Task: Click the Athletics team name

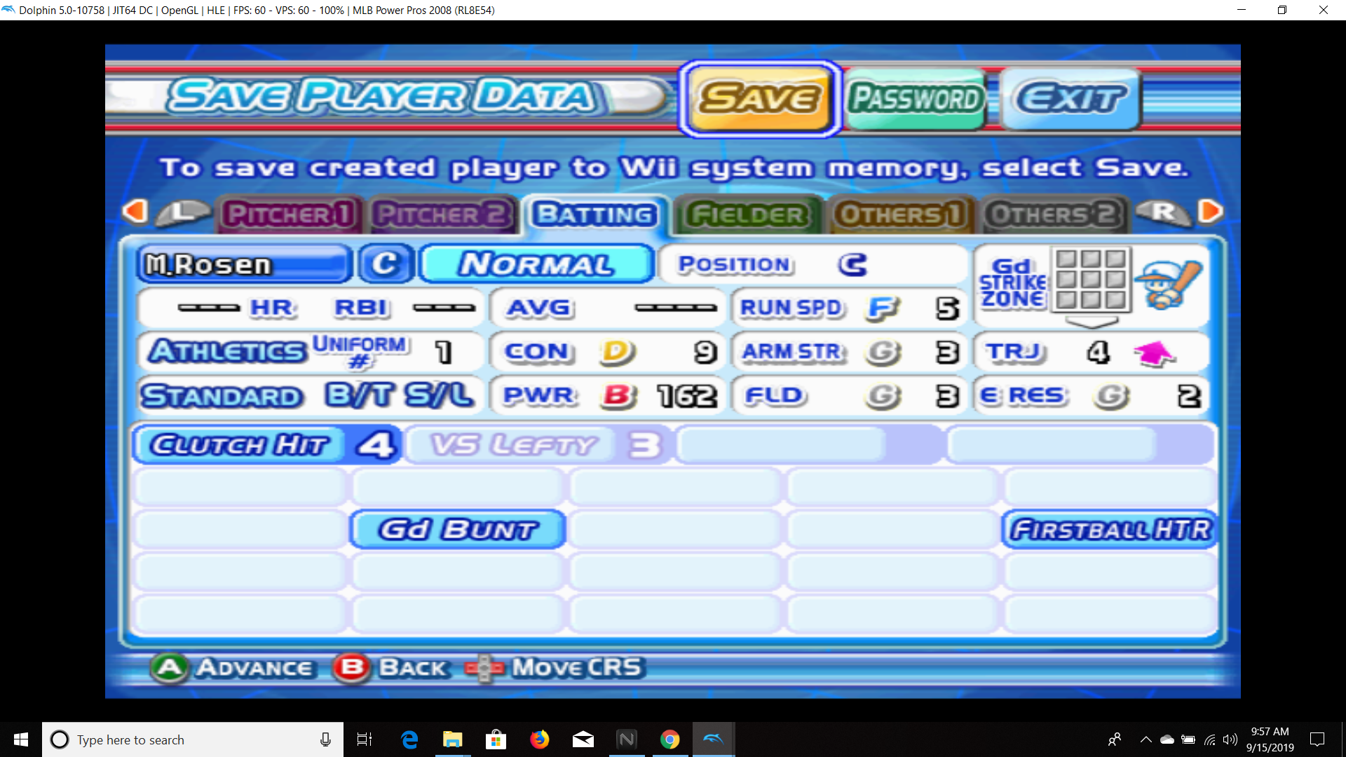Action: point(227,351)
